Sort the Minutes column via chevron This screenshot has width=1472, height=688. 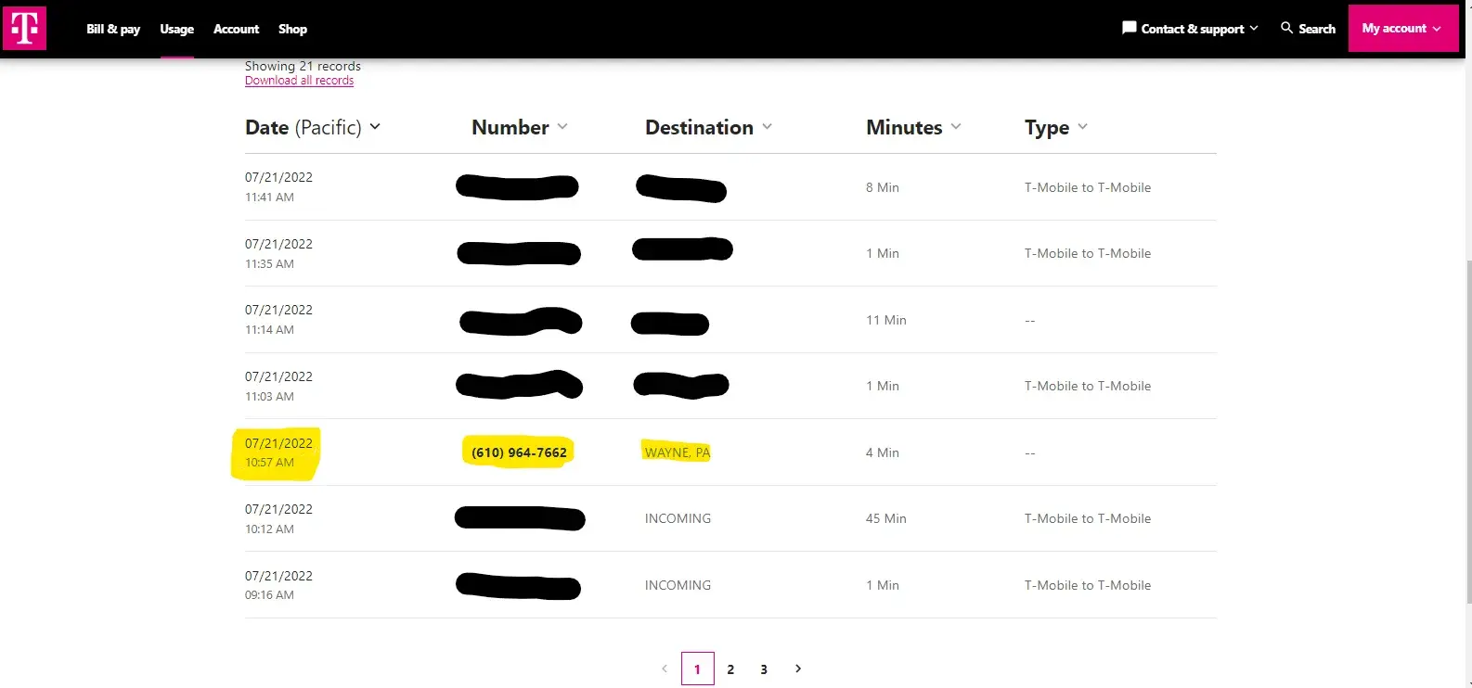956,127
